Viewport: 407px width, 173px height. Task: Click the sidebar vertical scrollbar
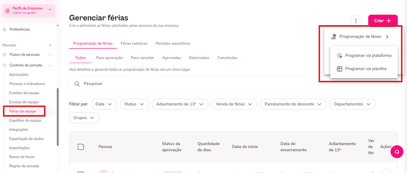57,117
